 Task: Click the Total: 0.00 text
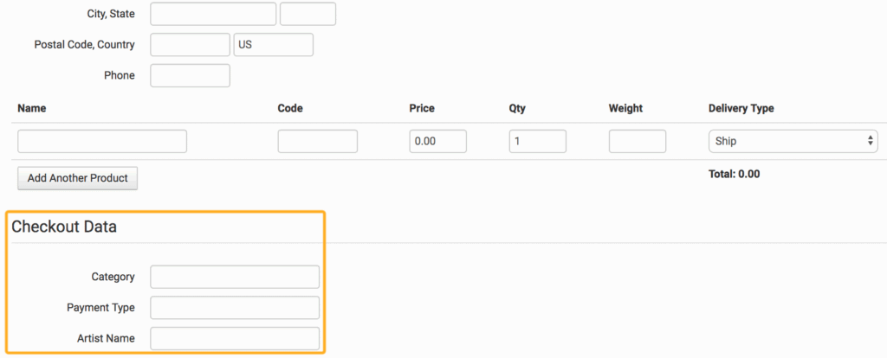click(734, 174)
